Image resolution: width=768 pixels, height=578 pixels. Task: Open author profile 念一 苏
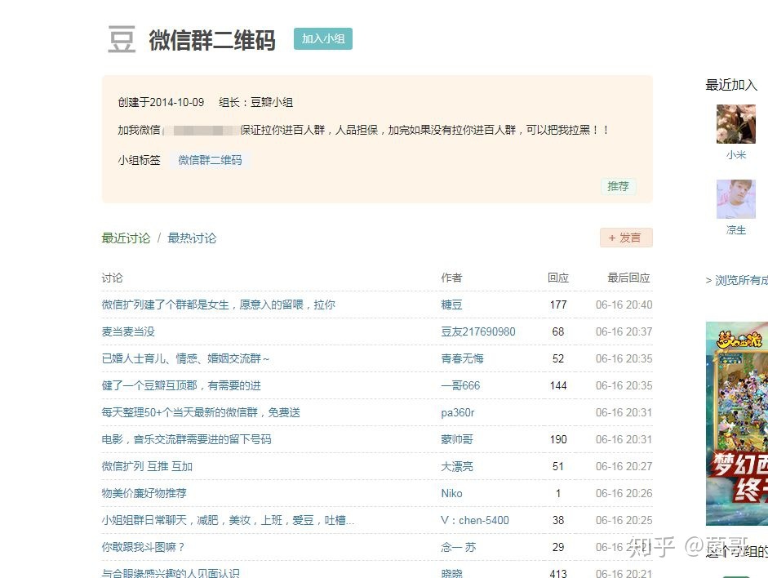click(x=459, y=547)
